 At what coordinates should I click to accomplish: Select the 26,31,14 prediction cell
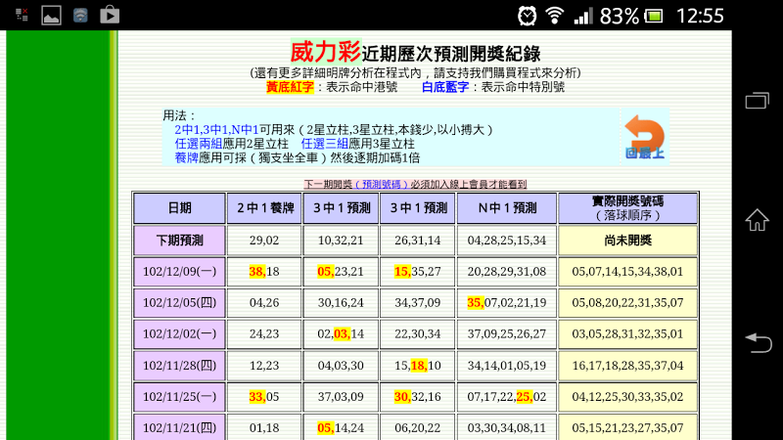click(x=418, y=241)
